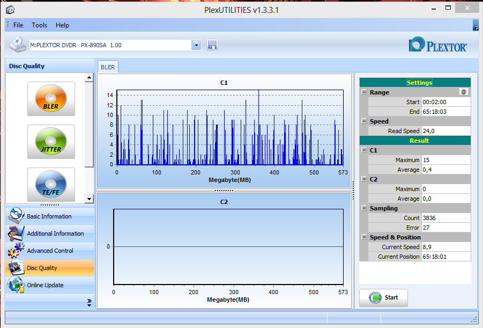Select the Sampling Error value 27
The height and width of the screenshot is (328, 483).
445,228
